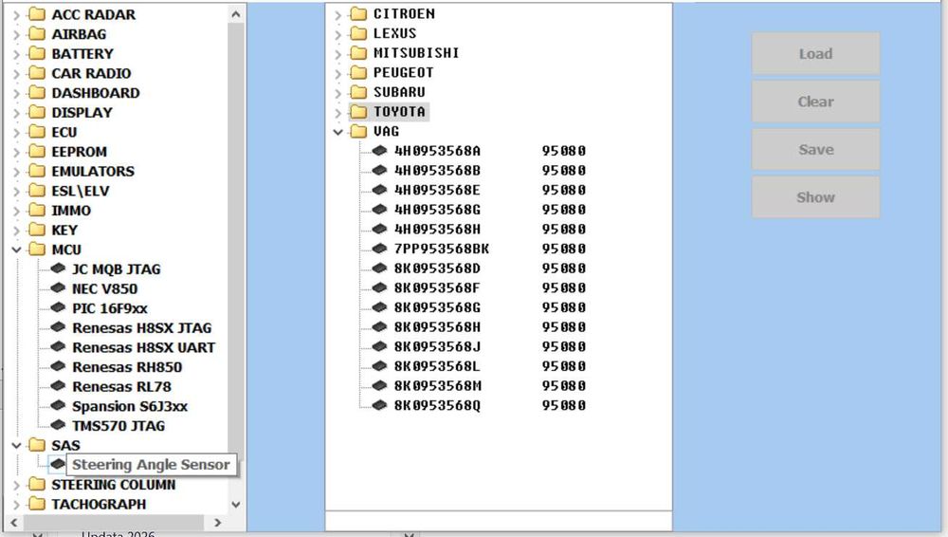Expand the PEUGEOT folder
Image resolution: width=948 pixels, height=537 pixels.
(338, 73)
